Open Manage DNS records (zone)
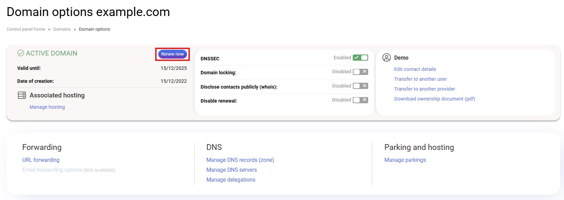The height and width of the screenshot is (200, 564). (x=240, y=160)
